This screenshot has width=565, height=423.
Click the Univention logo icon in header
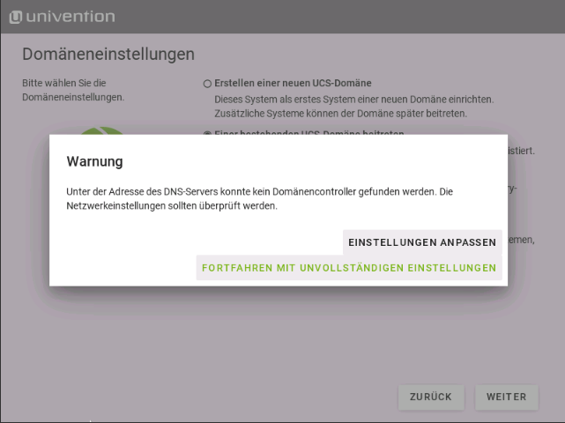point(15,17)
